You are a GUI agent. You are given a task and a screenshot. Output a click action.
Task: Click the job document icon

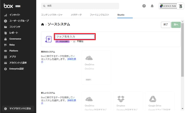[48, 39]
